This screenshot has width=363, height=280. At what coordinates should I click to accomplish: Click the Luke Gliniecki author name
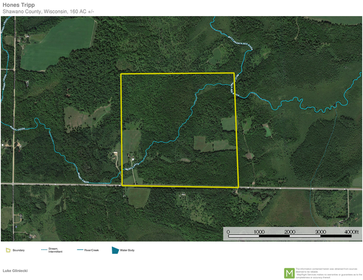pyautogui.click(x=16, y=271)
